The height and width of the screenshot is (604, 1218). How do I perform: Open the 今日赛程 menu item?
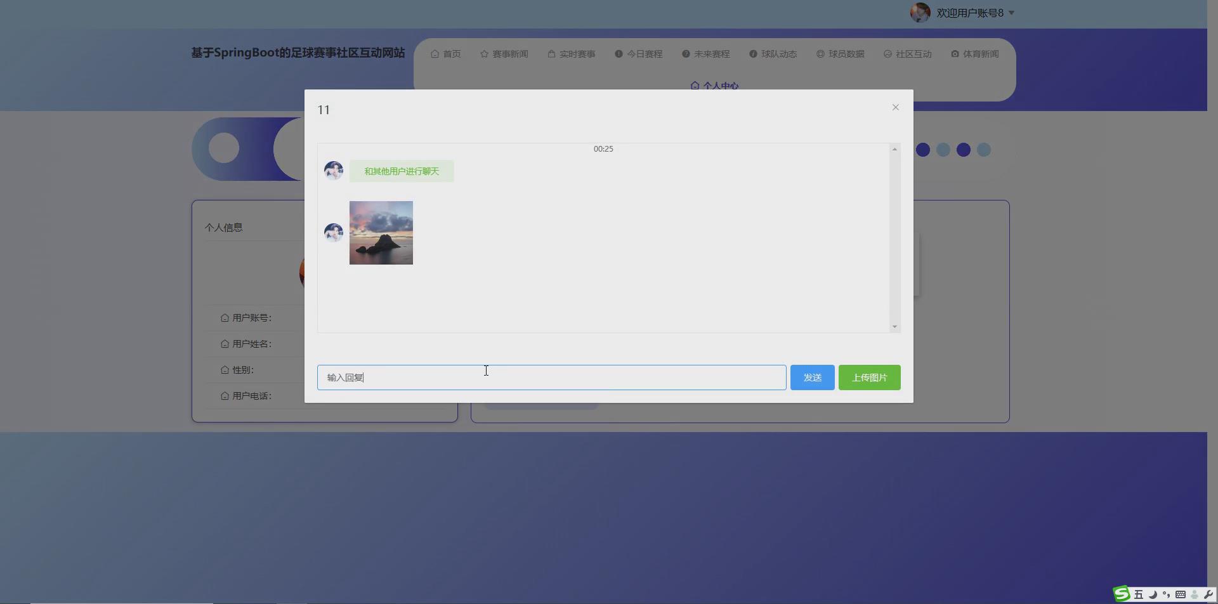[638, 54]
